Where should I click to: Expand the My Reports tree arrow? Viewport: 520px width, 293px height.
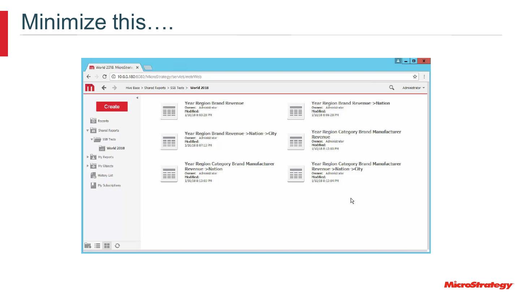tap(87, 157)
